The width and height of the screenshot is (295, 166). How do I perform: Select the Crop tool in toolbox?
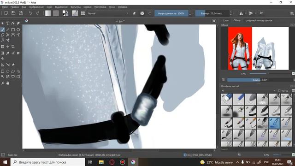[x=13, y=47]
